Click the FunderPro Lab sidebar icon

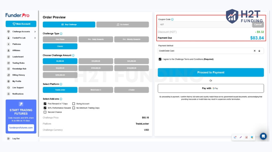coord(8,38)
